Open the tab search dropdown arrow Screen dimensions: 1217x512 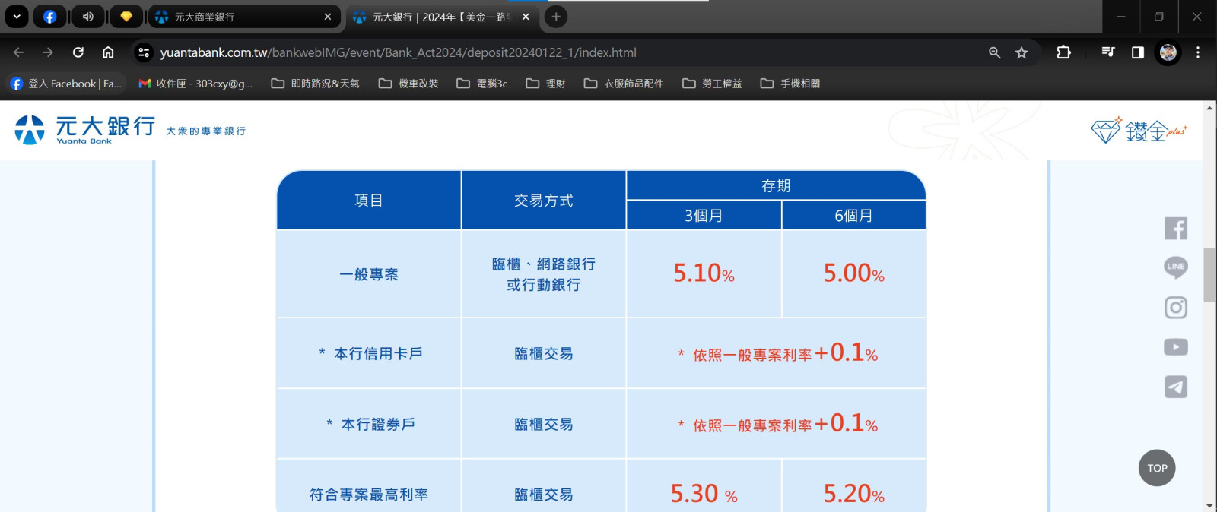(x=16, y=17)
